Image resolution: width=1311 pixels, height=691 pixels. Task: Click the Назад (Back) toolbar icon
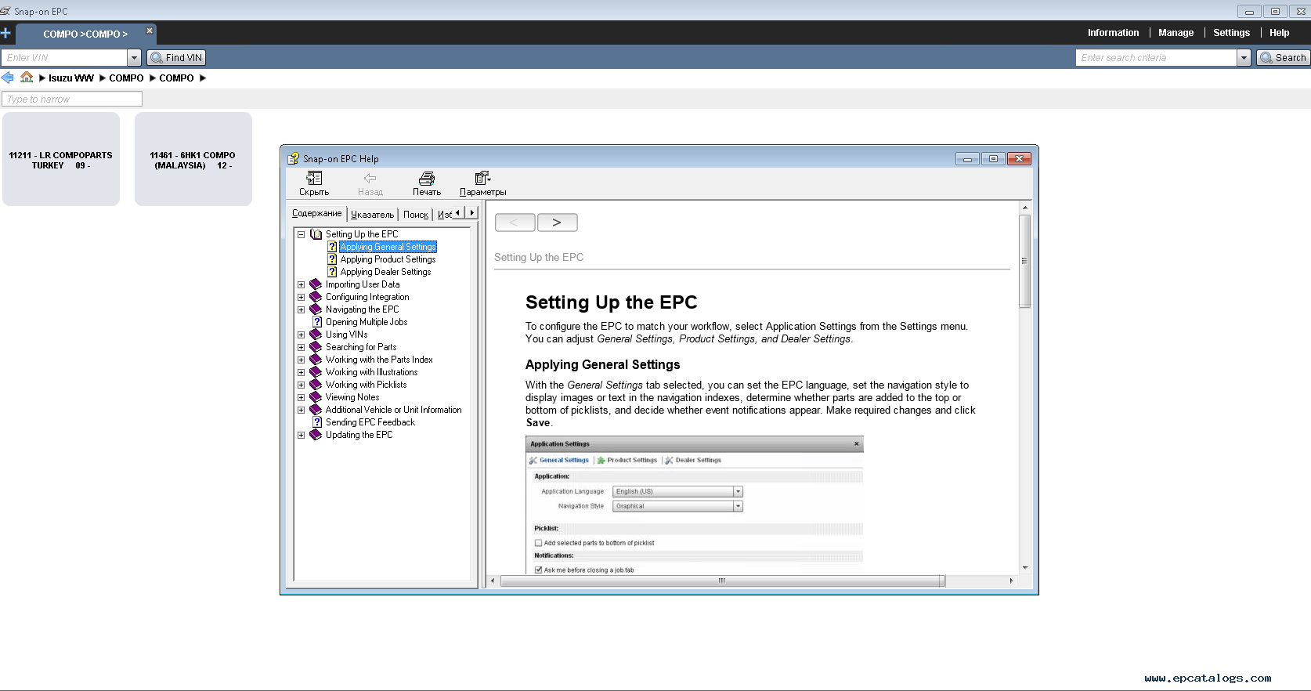370,183
